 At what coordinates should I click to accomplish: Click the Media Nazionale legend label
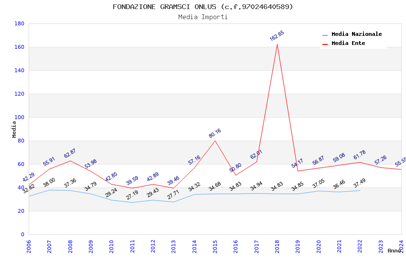(356, 34)
